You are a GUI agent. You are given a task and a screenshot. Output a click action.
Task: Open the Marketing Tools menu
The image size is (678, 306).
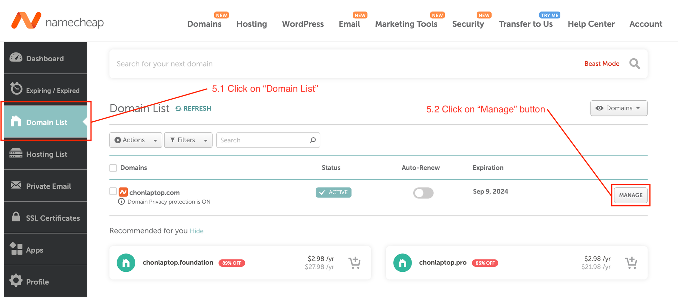click(x=406, y=24)
